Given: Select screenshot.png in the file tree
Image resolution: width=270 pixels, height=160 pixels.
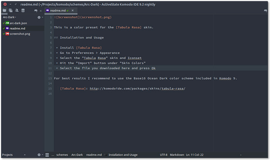Looking at the screenshot, I should click(20, 34).
